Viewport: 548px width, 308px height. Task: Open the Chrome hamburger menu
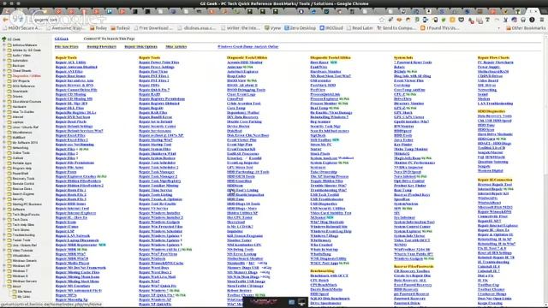[x=542, y=20]
